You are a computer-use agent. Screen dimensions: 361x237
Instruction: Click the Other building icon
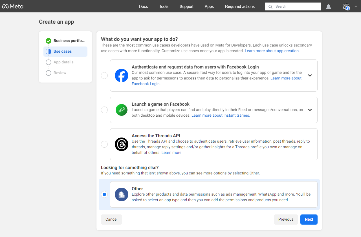click(x=122, y=194)
